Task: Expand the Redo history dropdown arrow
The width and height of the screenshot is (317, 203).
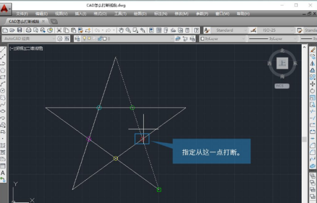Action: [x=114, y=30]
